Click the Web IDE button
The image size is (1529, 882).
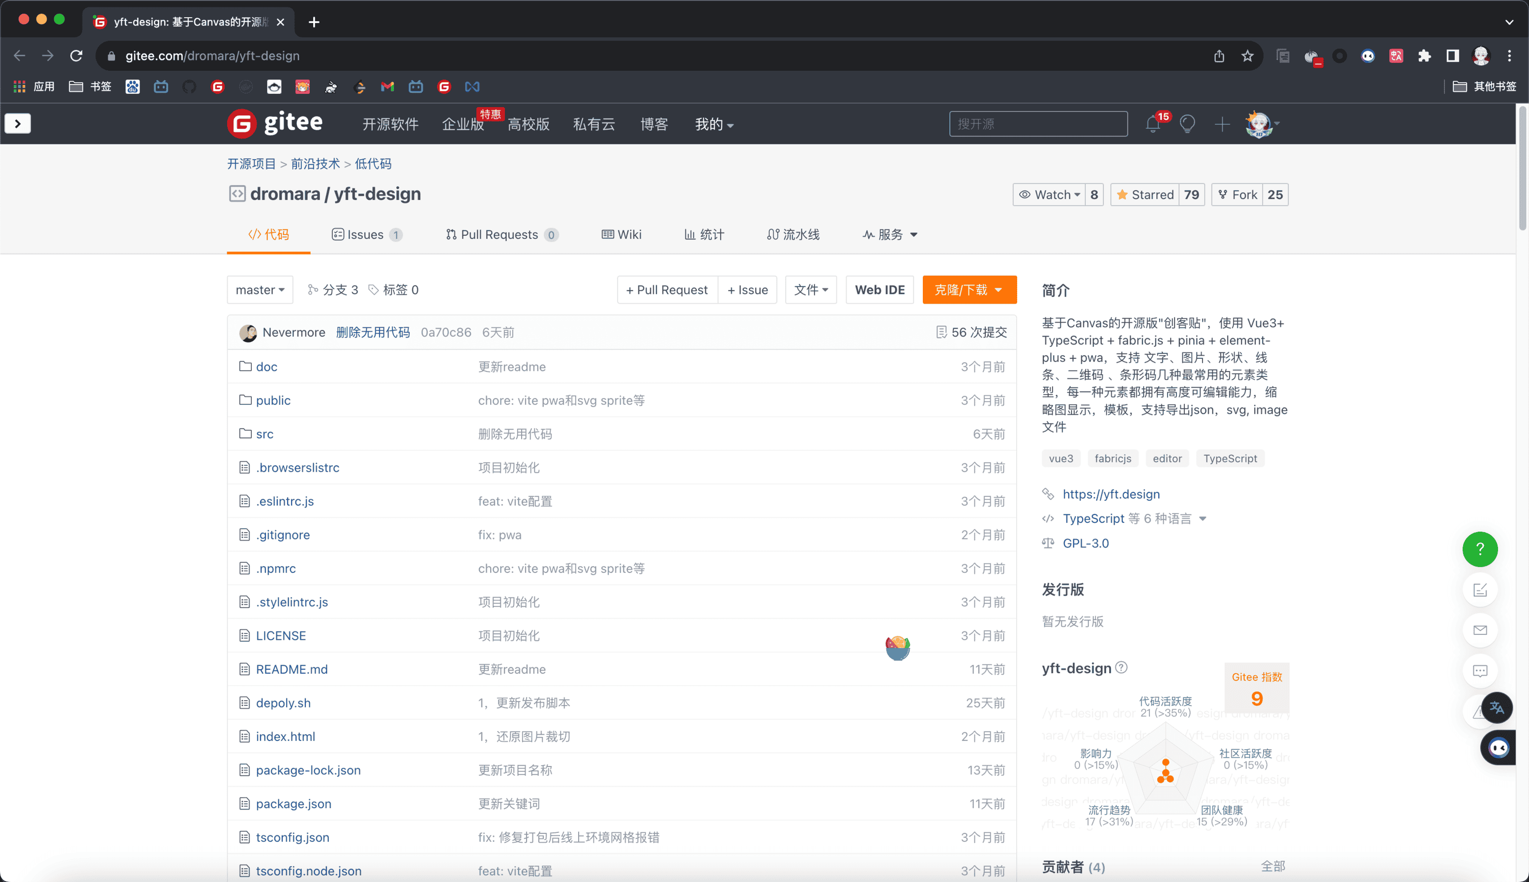pos(880,289)
